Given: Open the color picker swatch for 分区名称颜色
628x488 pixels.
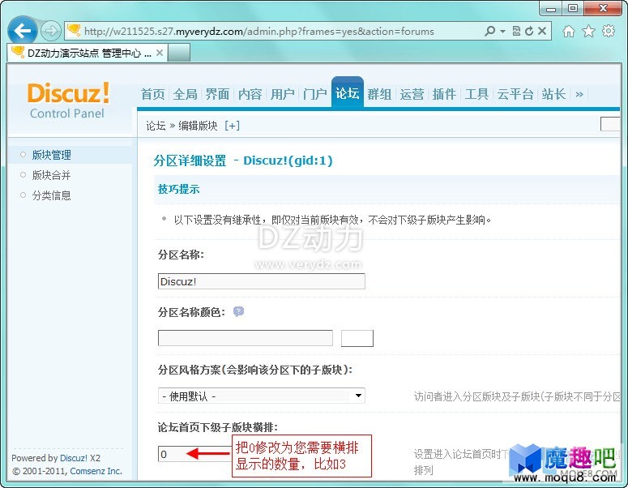Looking at the screenshot, I should [357, 338].
